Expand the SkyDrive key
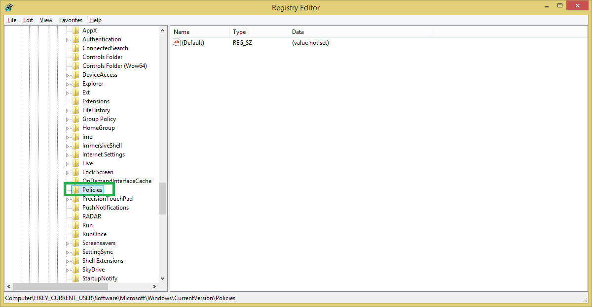Viewport: 592px width, 307px height. [68, 270]
